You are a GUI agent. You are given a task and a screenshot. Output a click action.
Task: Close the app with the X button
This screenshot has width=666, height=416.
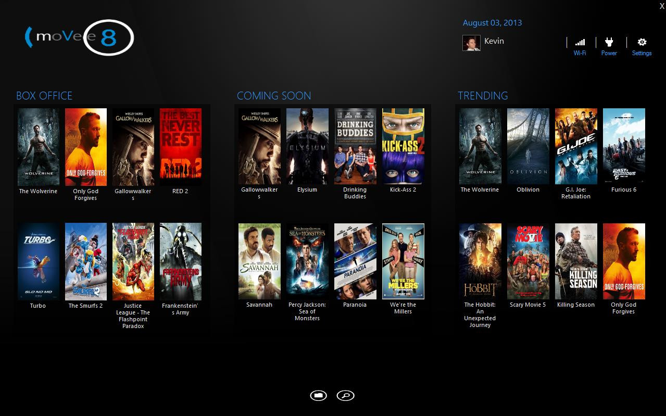[662, 5]
